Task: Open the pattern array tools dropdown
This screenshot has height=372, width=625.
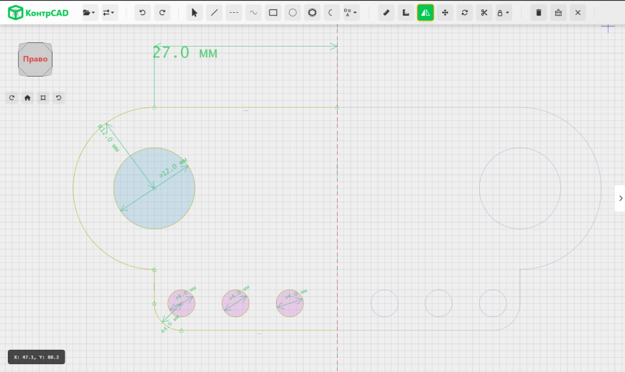Action: (x=351, y=13)
